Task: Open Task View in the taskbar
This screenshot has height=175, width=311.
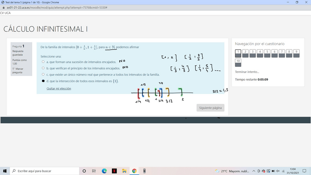Action: point(94,171)
